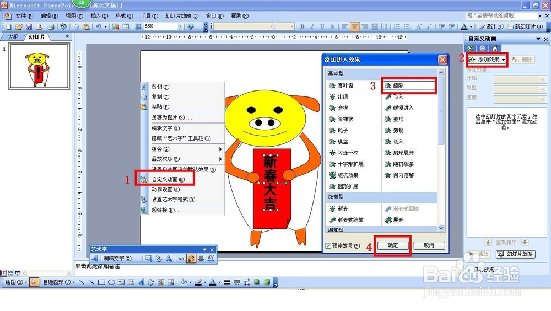Click the Open file folder icon
Screen dimensions: 551x311
19,26
